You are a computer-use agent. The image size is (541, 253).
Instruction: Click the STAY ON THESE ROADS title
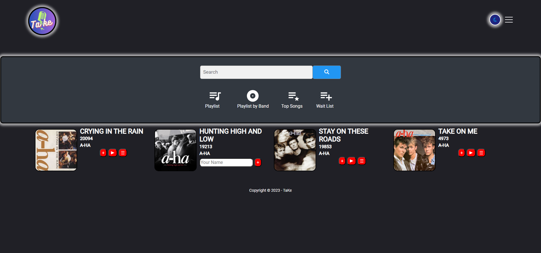pyautogui.click(x=343, y=135)
